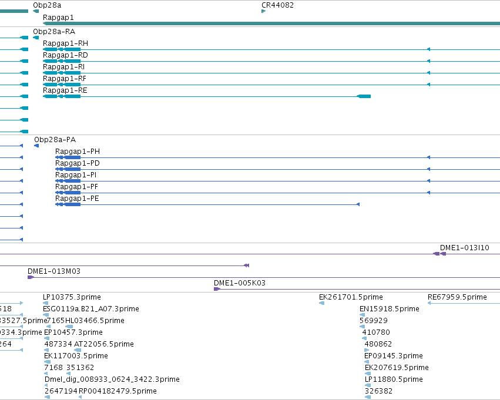This screenshot has height=400, width=500.
Task: Select the EK117003.5prime EST label
Action: click(76, 356)
